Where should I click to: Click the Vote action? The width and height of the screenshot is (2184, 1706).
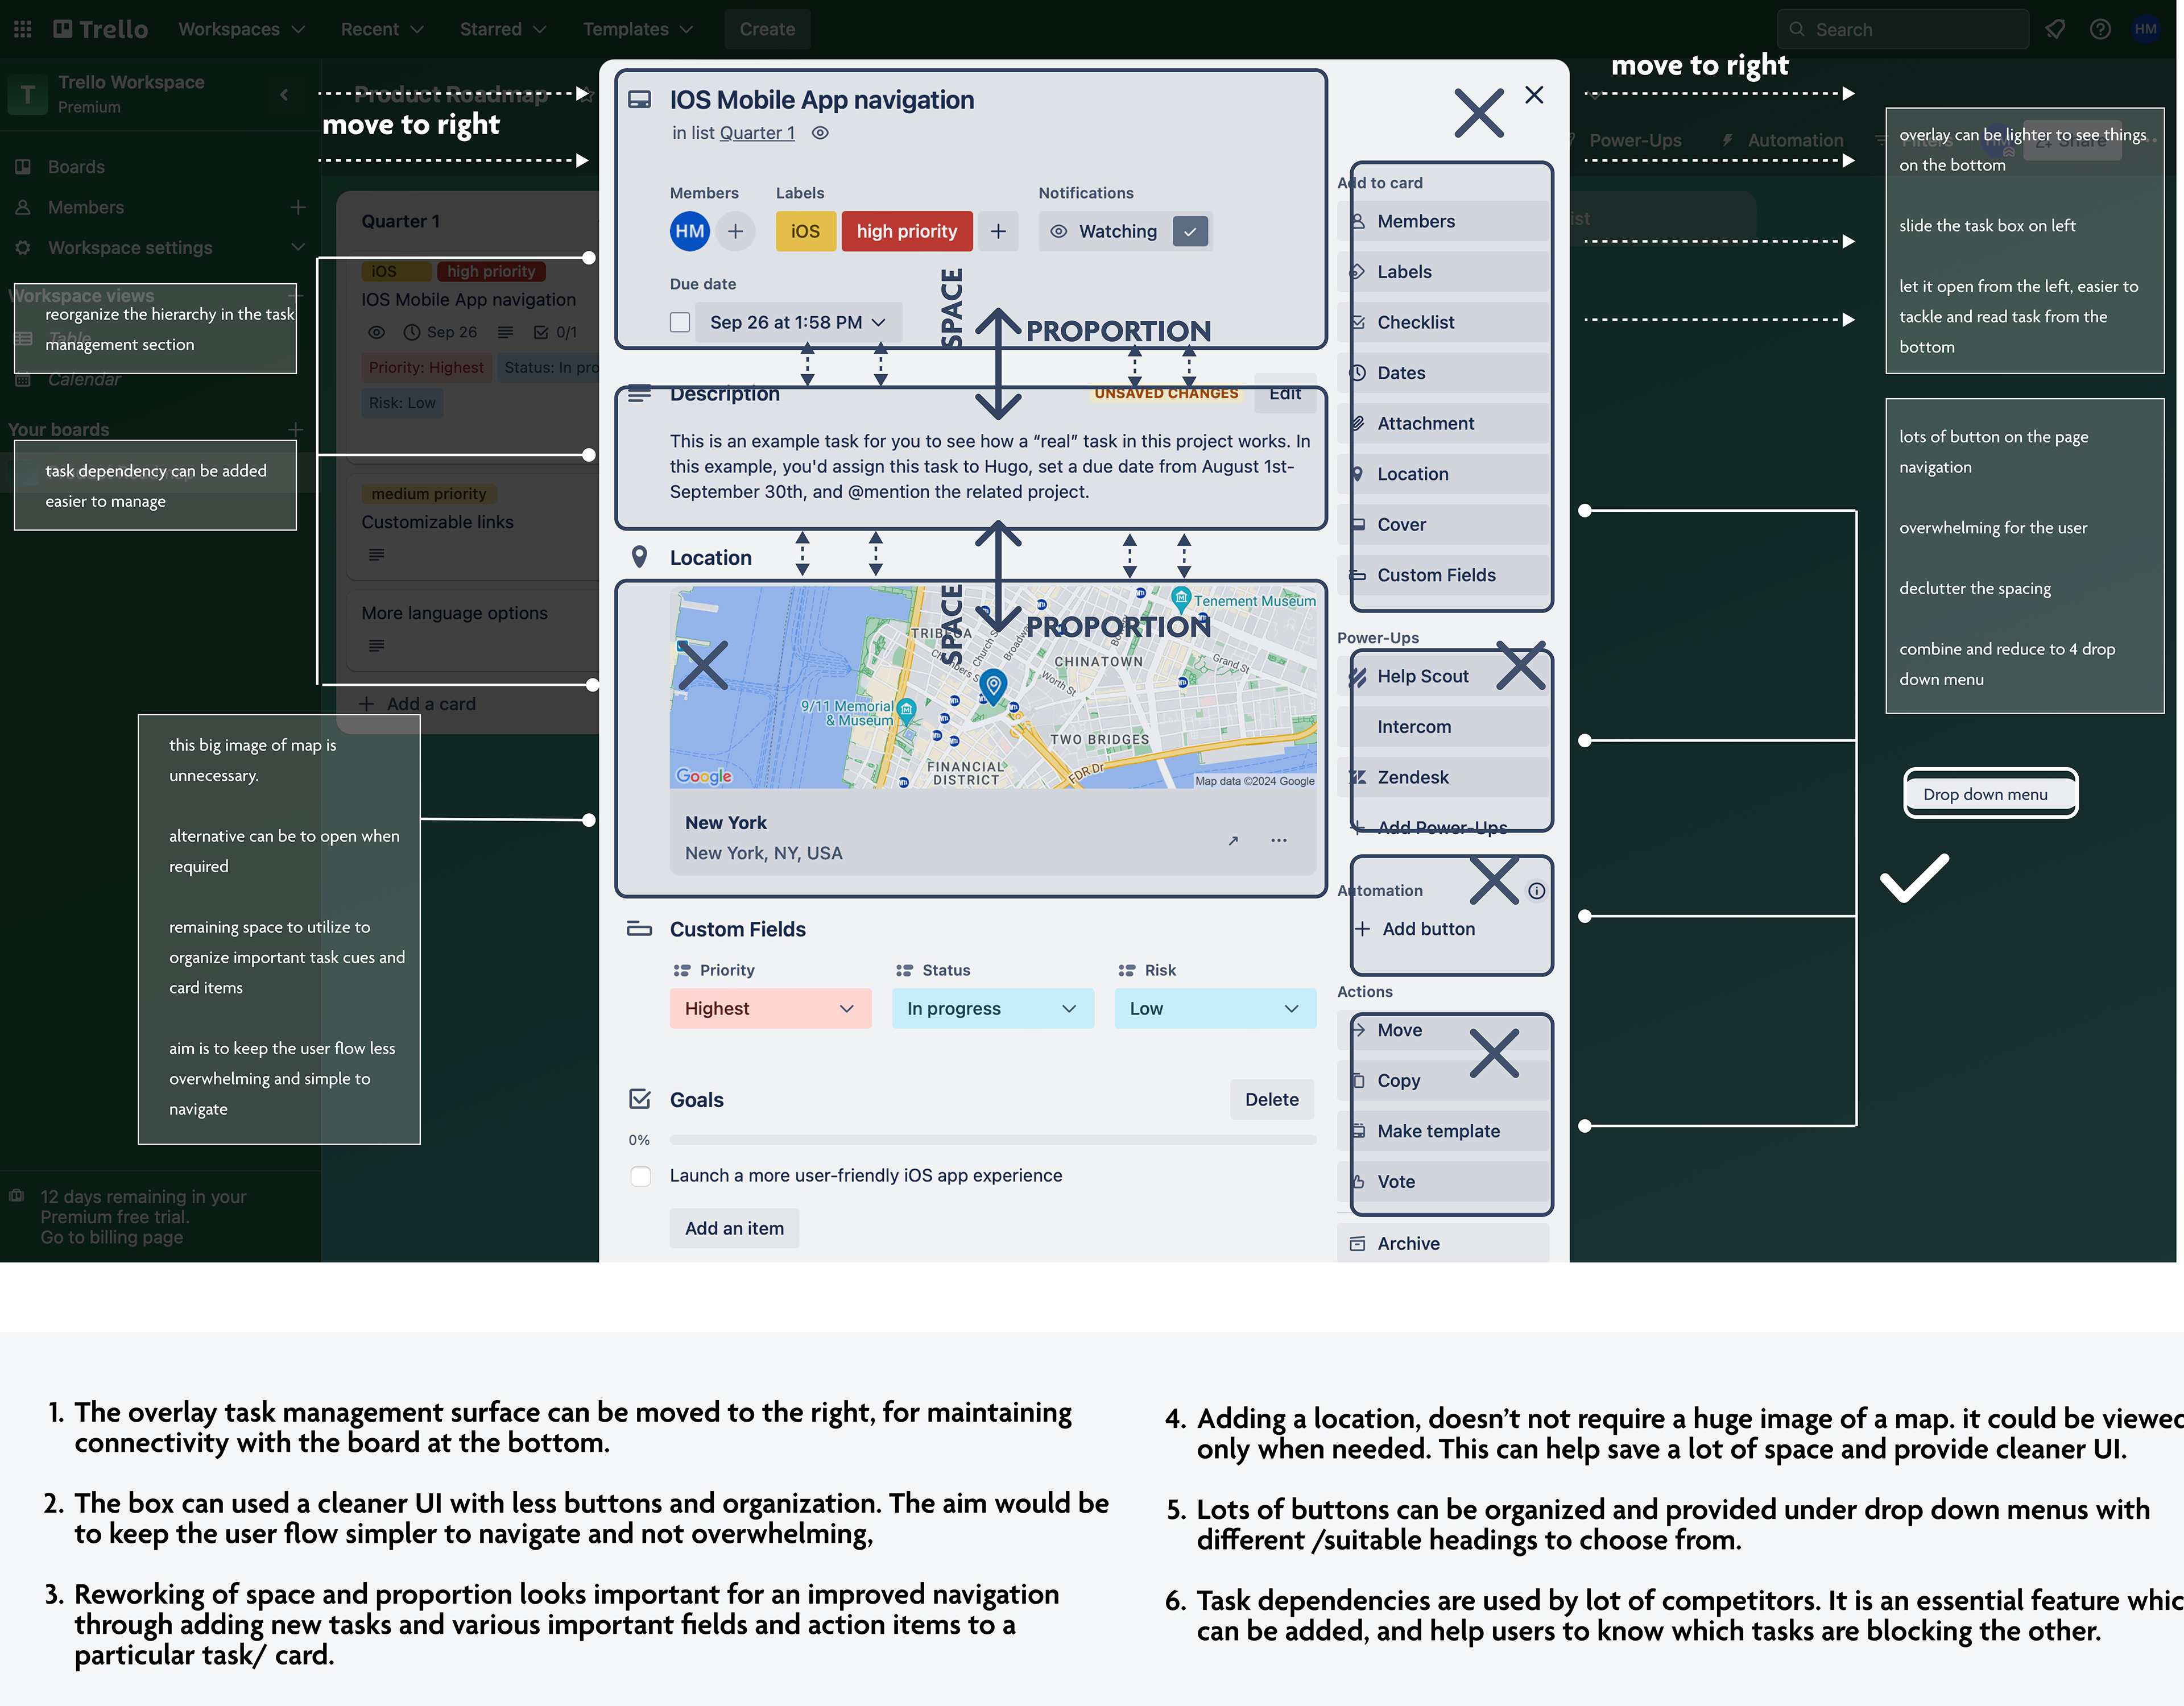click(1443, 1181)
